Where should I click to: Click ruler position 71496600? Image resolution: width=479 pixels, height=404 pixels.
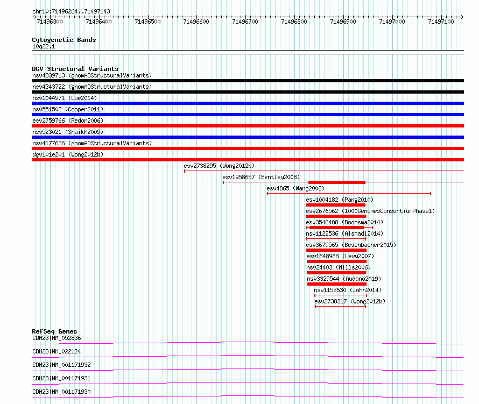(x=196, y=22)
